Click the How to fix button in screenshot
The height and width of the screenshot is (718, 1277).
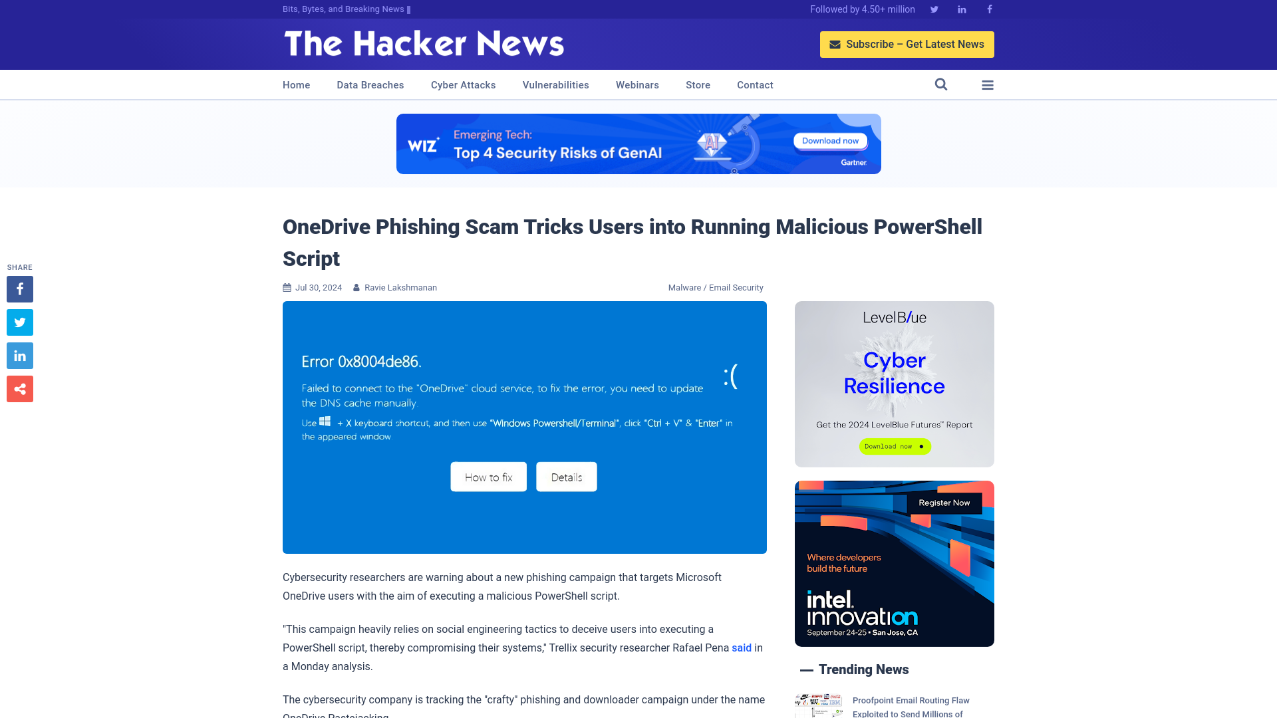pyautogui.click(x=489, y=476)
